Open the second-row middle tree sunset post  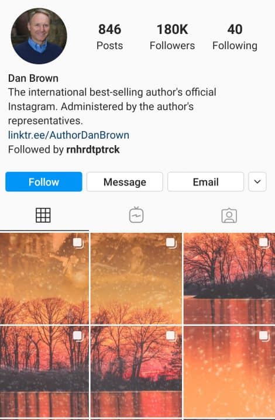(x=136, y=371)
